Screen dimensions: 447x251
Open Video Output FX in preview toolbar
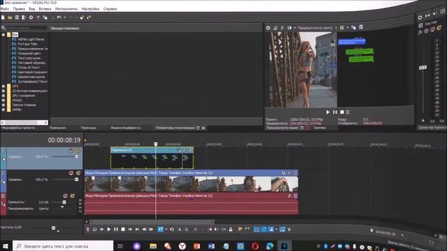(282, 28)
